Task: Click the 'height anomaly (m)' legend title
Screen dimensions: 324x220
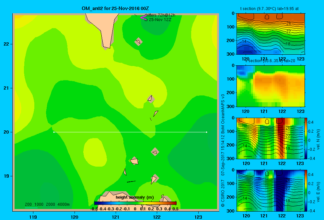Action: pos(135,197)
